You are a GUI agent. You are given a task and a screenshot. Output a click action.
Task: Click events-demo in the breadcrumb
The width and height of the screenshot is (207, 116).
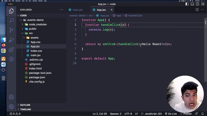pyautogui.click(x=78, y=15)
